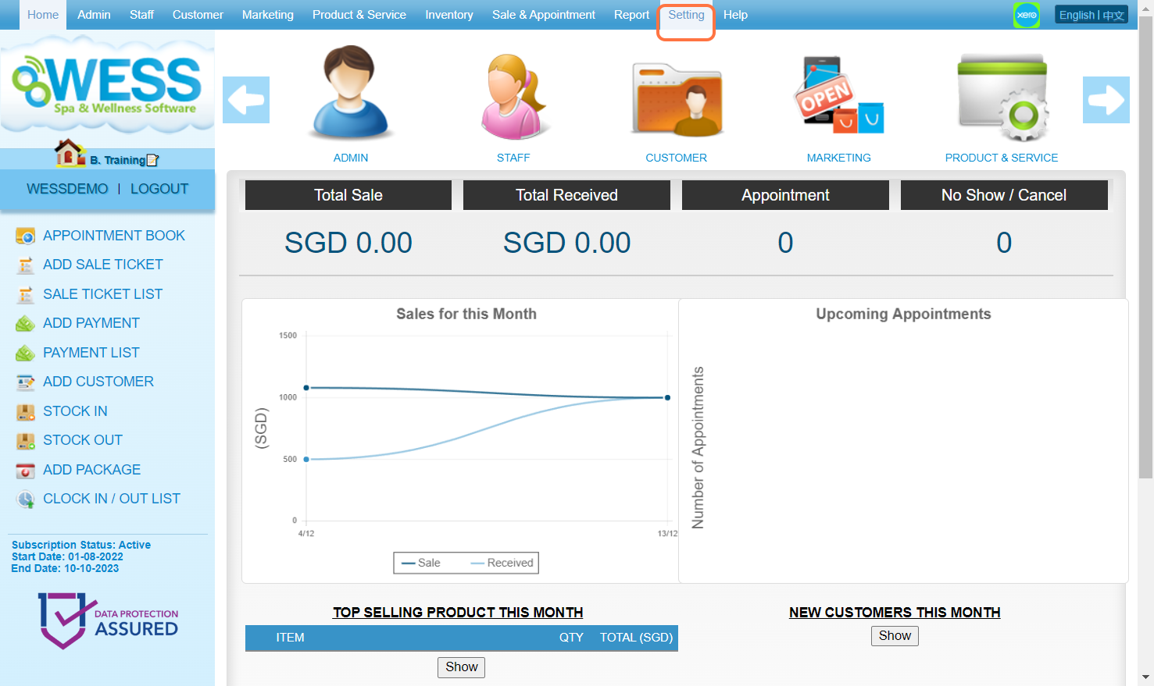Toggle the Received series in chart legend

click(x=502, y=563)
